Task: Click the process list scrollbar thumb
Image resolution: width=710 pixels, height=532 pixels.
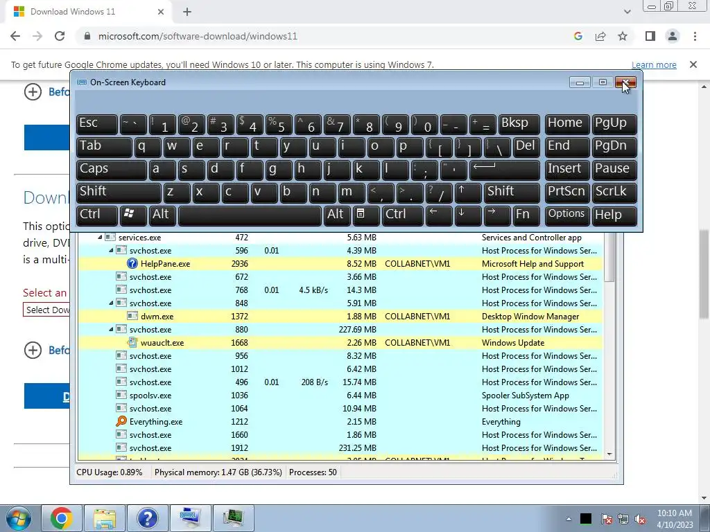Action: pyautogui.click(x=609, y=257)
